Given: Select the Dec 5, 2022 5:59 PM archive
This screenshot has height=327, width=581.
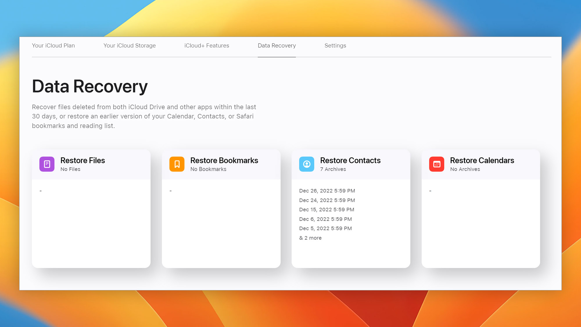Looking at the screenshot, I should click(x=326, y=229).
